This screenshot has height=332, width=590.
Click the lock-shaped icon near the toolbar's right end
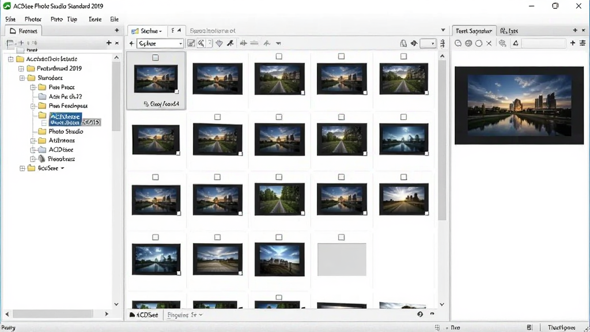click(403, 43)
